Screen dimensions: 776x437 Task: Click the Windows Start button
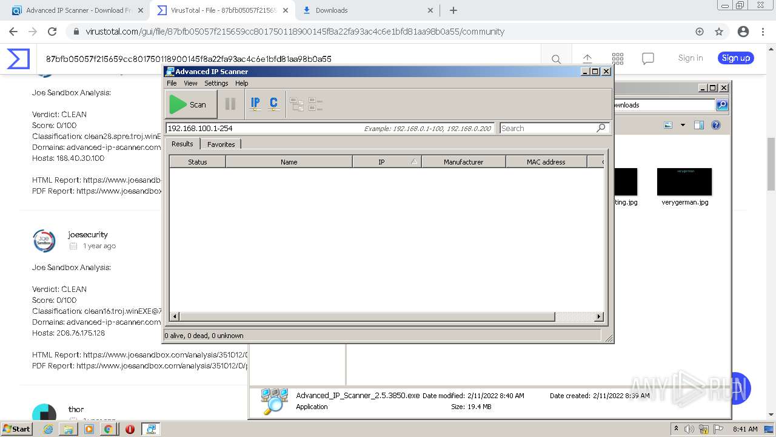[x=16, y=429]
